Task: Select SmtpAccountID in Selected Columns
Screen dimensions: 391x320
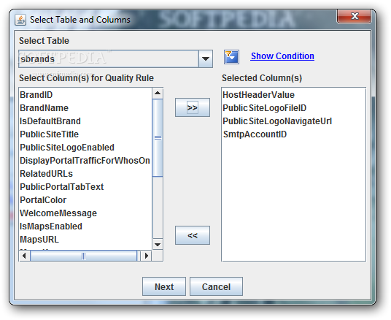Action: (x=293, y=134)
